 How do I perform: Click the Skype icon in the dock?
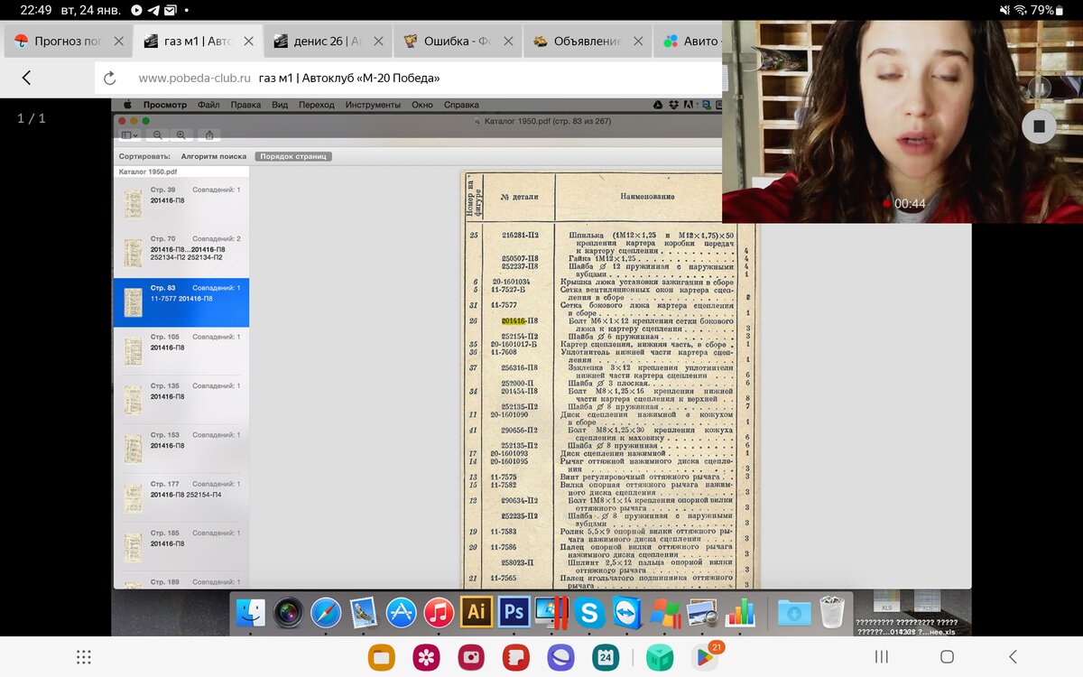point(589,613)
